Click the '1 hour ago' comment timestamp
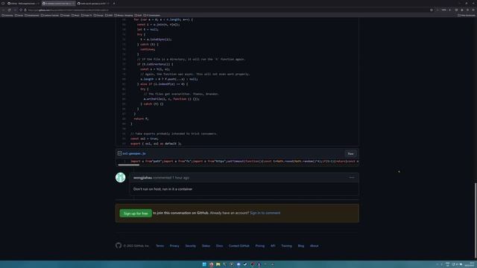 [180, 178]
